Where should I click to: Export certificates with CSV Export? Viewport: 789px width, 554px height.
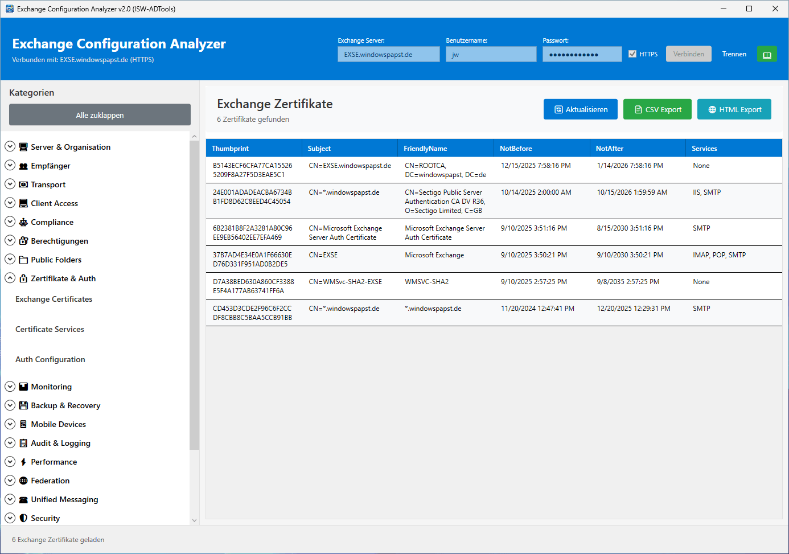pos(657,109)
